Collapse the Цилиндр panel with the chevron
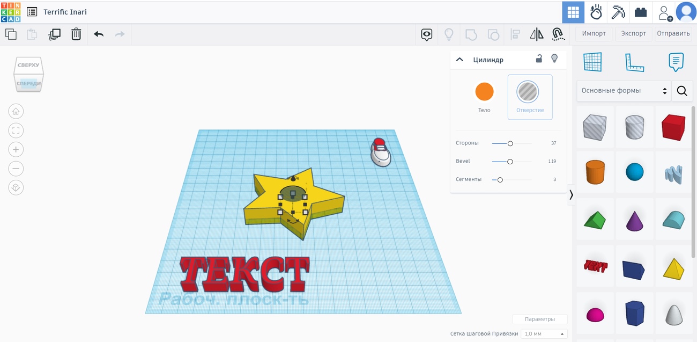 tap(459, 59)
